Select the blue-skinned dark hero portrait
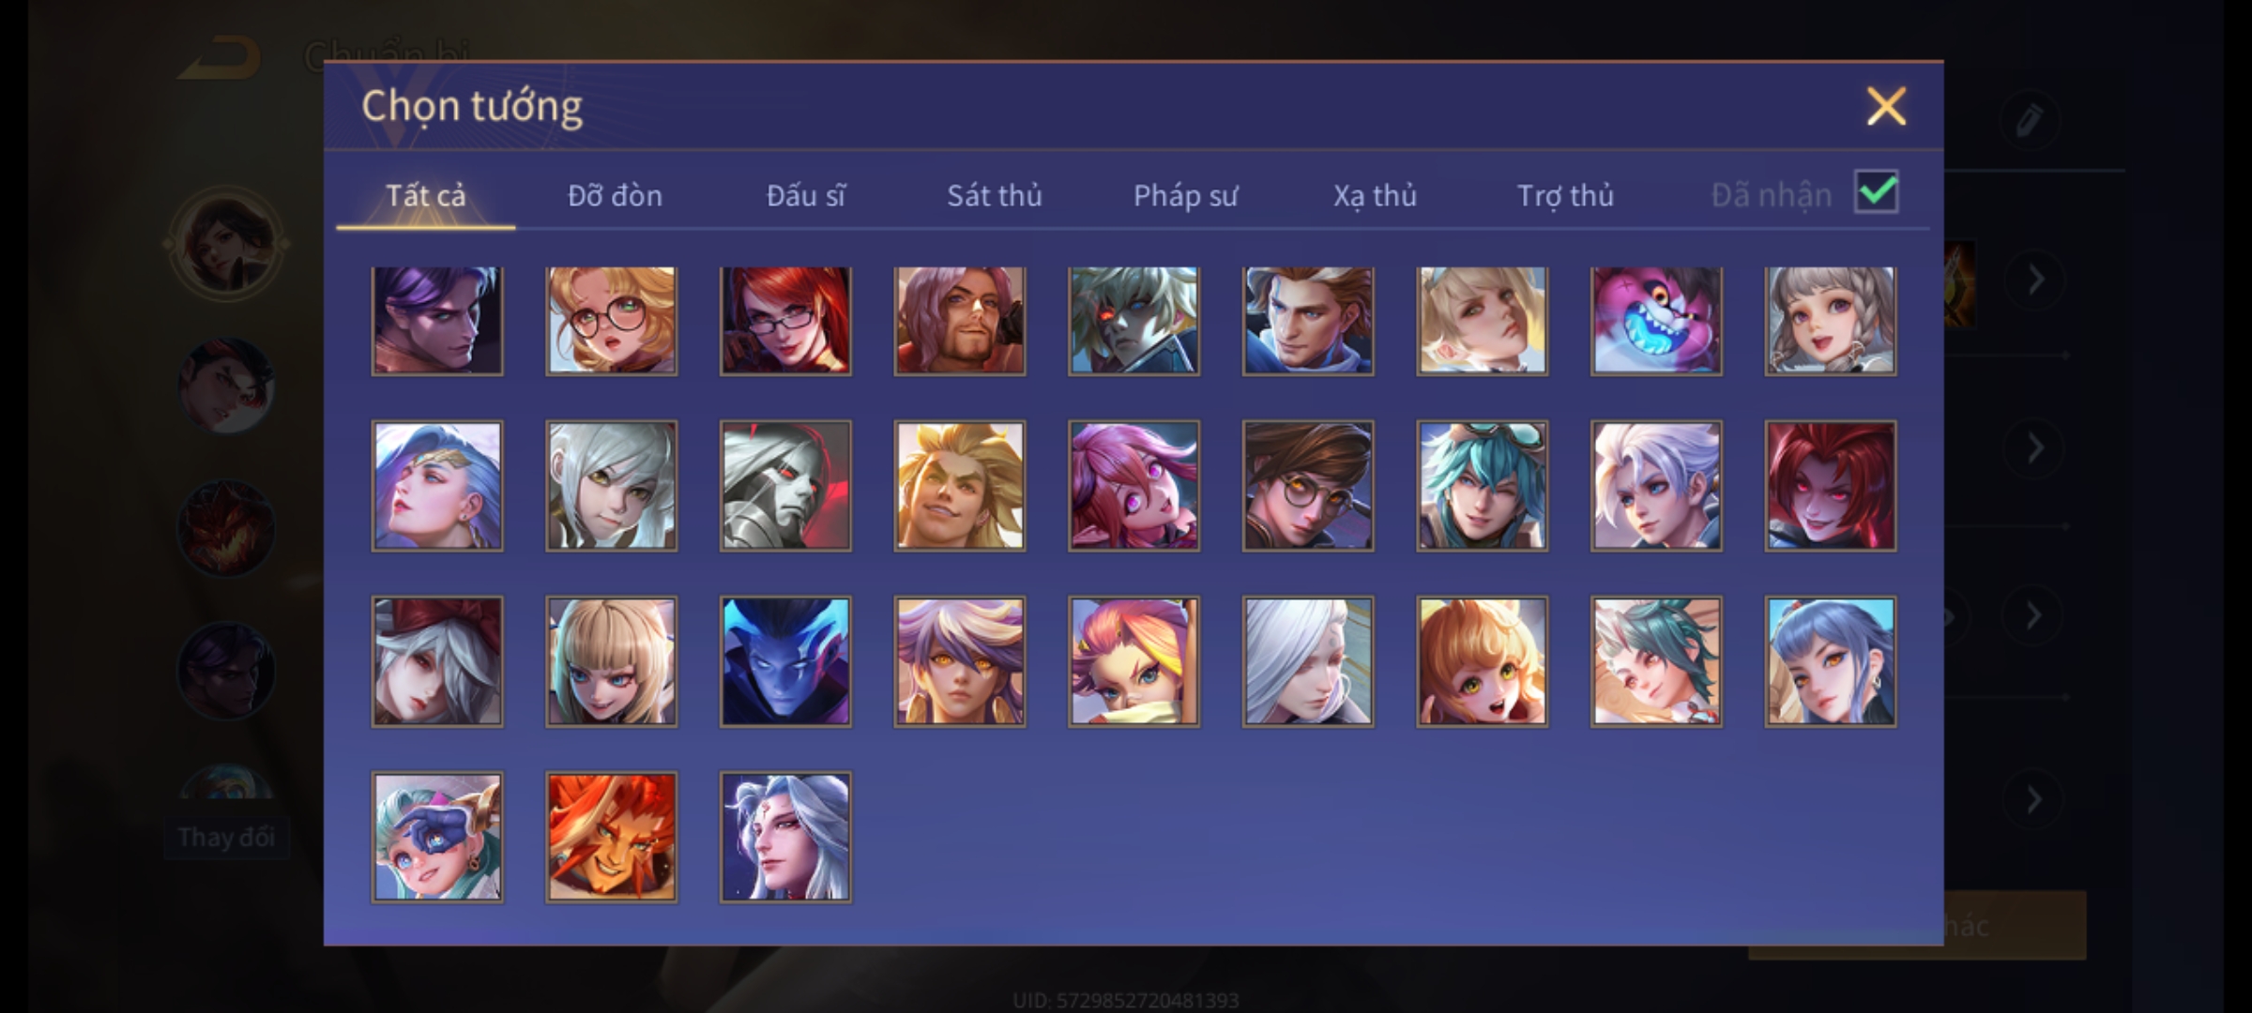 coord(785,661)
